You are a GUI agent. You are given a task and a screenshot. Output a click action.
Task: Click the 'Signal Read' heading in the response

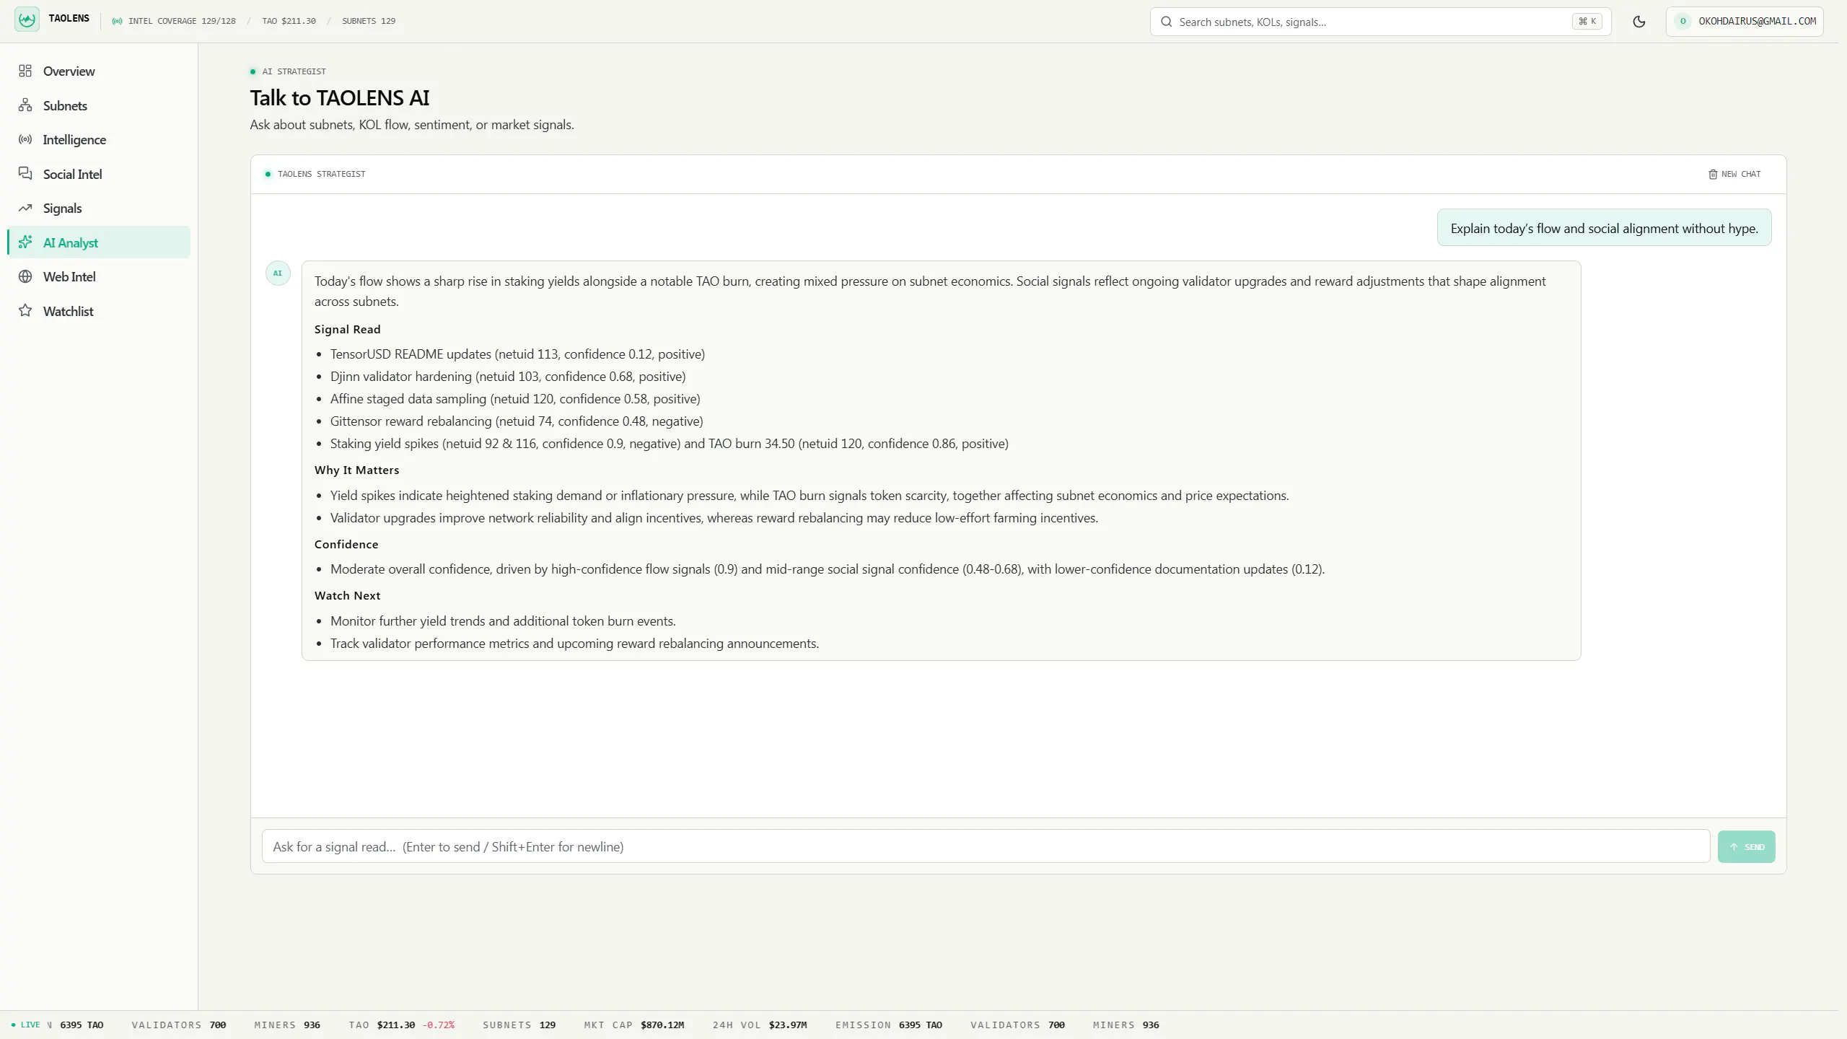pyautogui.click(x=347, y=329)
